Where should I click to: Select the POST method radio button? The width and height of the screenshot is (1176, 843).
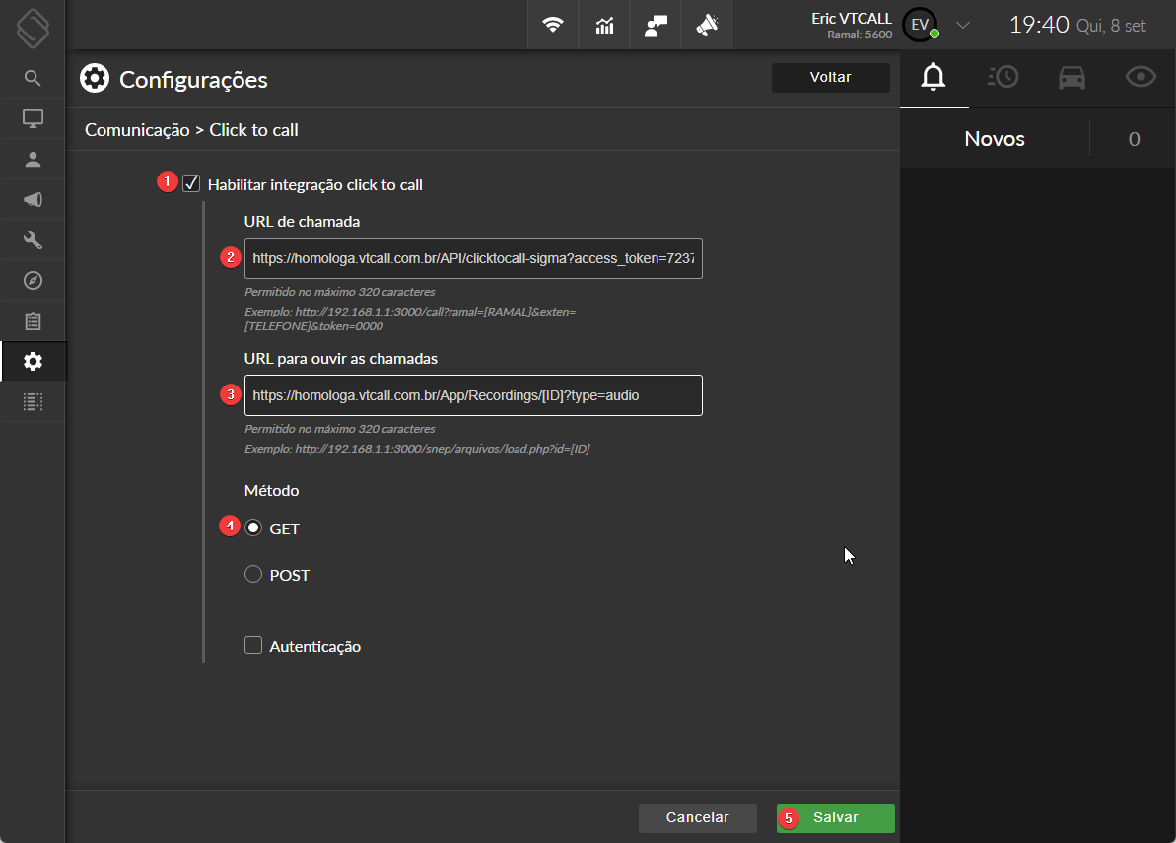point(253,575)
